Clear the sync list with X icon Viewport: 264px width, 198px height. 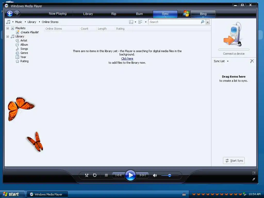pyautogui.click(x=252, y=61)
